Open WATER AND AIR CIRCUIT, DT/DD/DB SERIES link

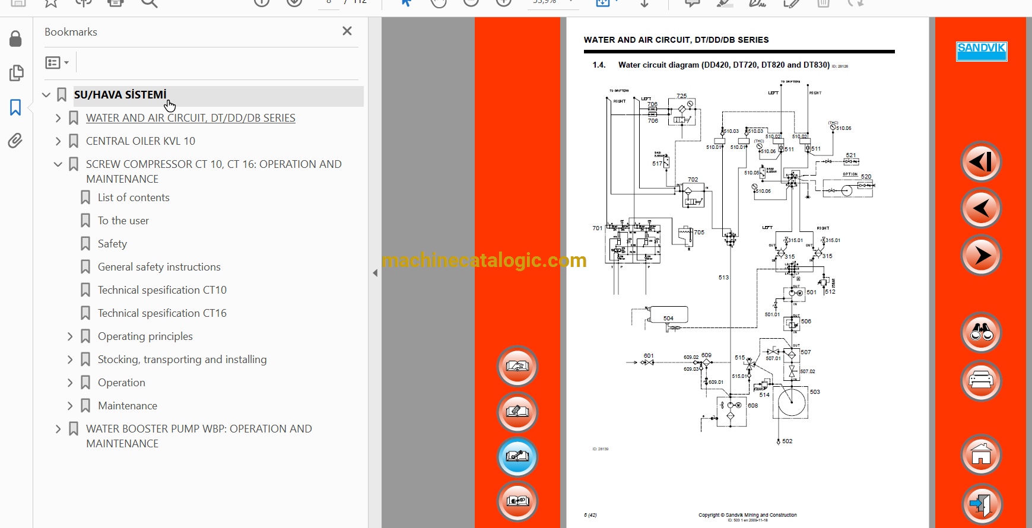point(190,118)
